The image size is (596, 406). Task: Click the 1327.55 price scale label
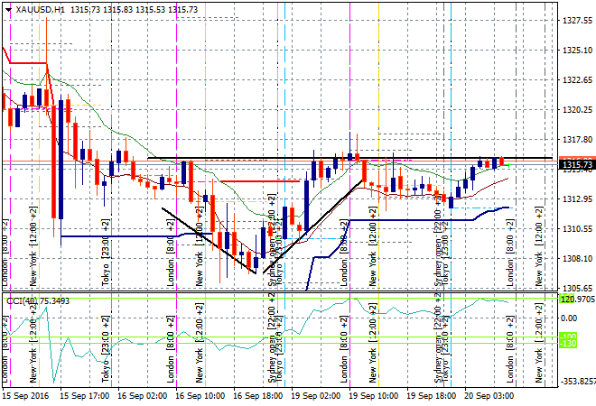coord(575,20)
